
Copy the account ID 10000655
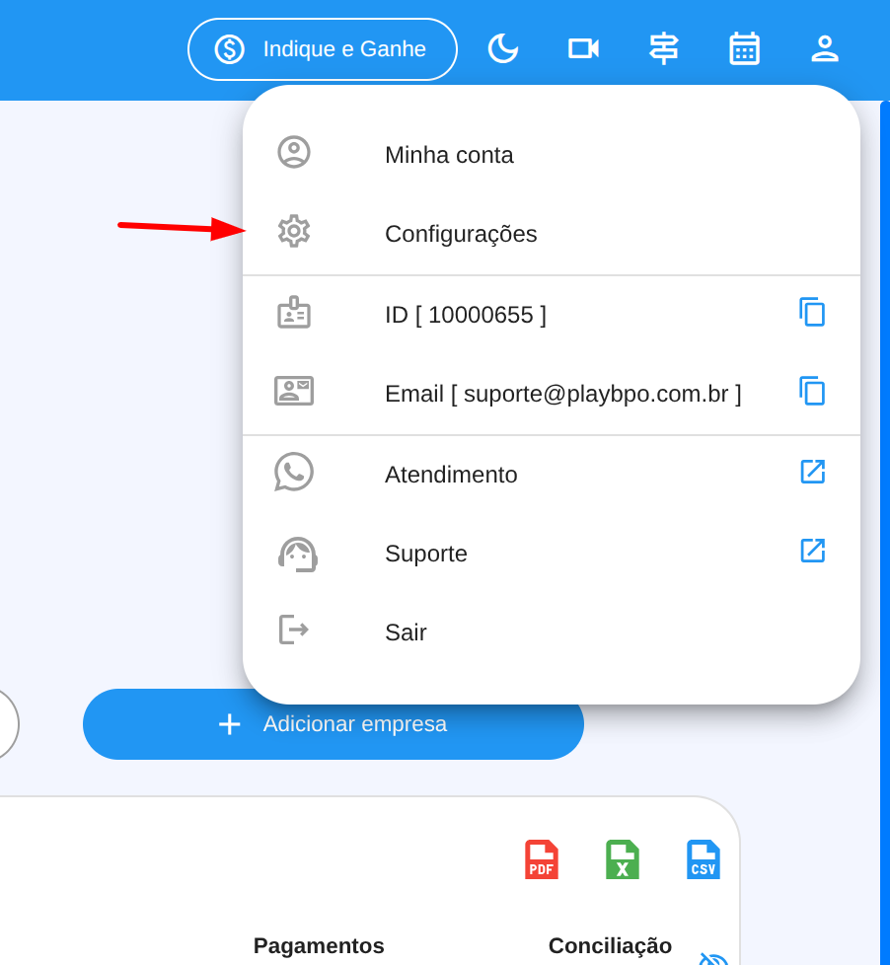[812, 313]
